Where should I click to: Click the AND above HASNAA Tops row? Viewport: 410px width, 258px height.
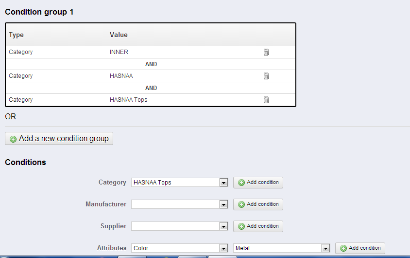(151, 88)
